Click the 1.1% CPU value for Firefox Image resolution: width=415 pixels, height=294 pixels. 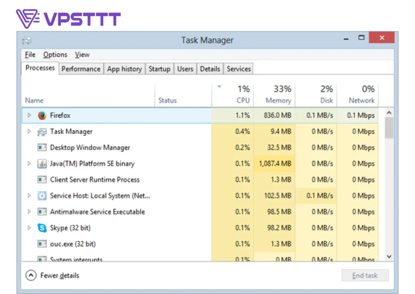[242, 115]
